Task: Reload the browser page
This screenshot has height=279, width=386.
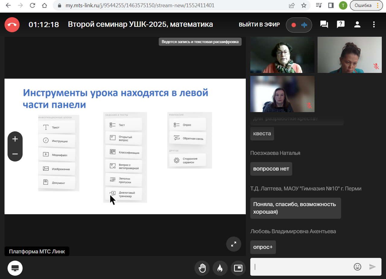Action: (x=33, y=5)
